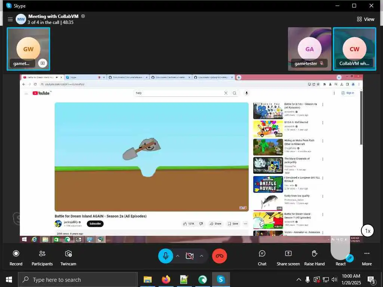383x287 pixels.
Task: Change the call View layout
Action: (x=365, y=19)
